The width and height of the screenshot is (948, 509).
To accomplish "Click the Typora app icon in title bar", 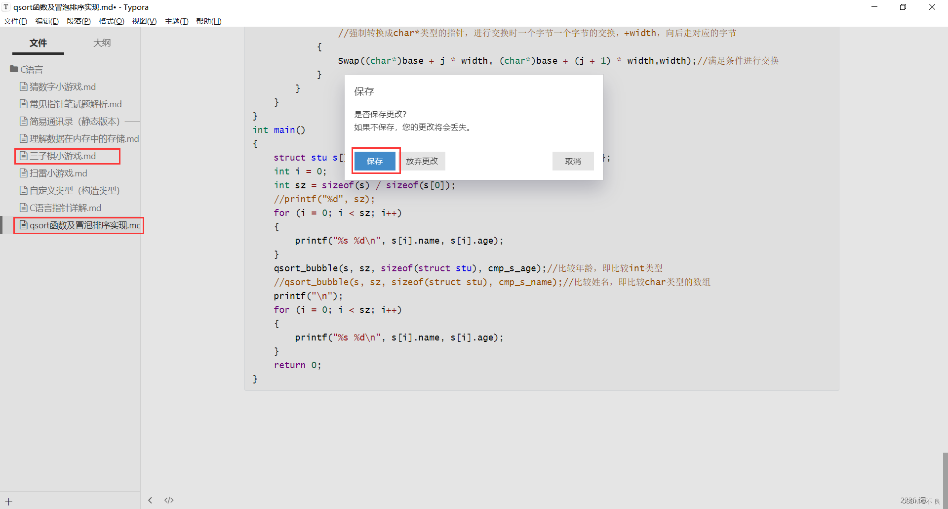I will coord(6,7).
